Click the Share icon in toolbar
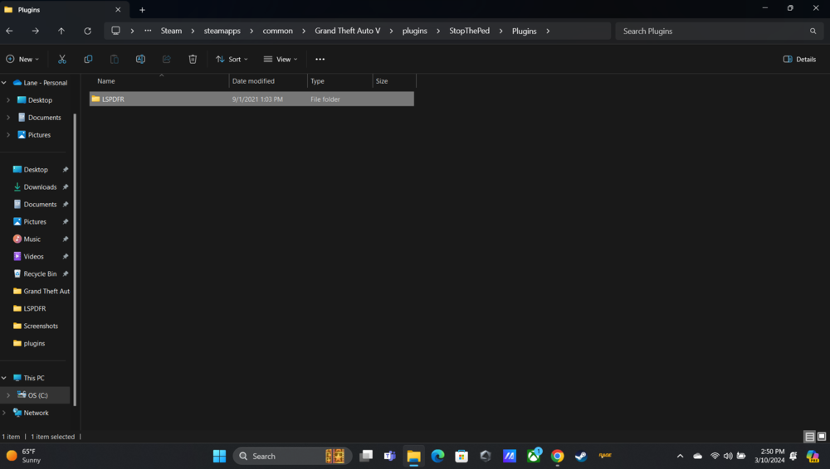 click(166, 59)
